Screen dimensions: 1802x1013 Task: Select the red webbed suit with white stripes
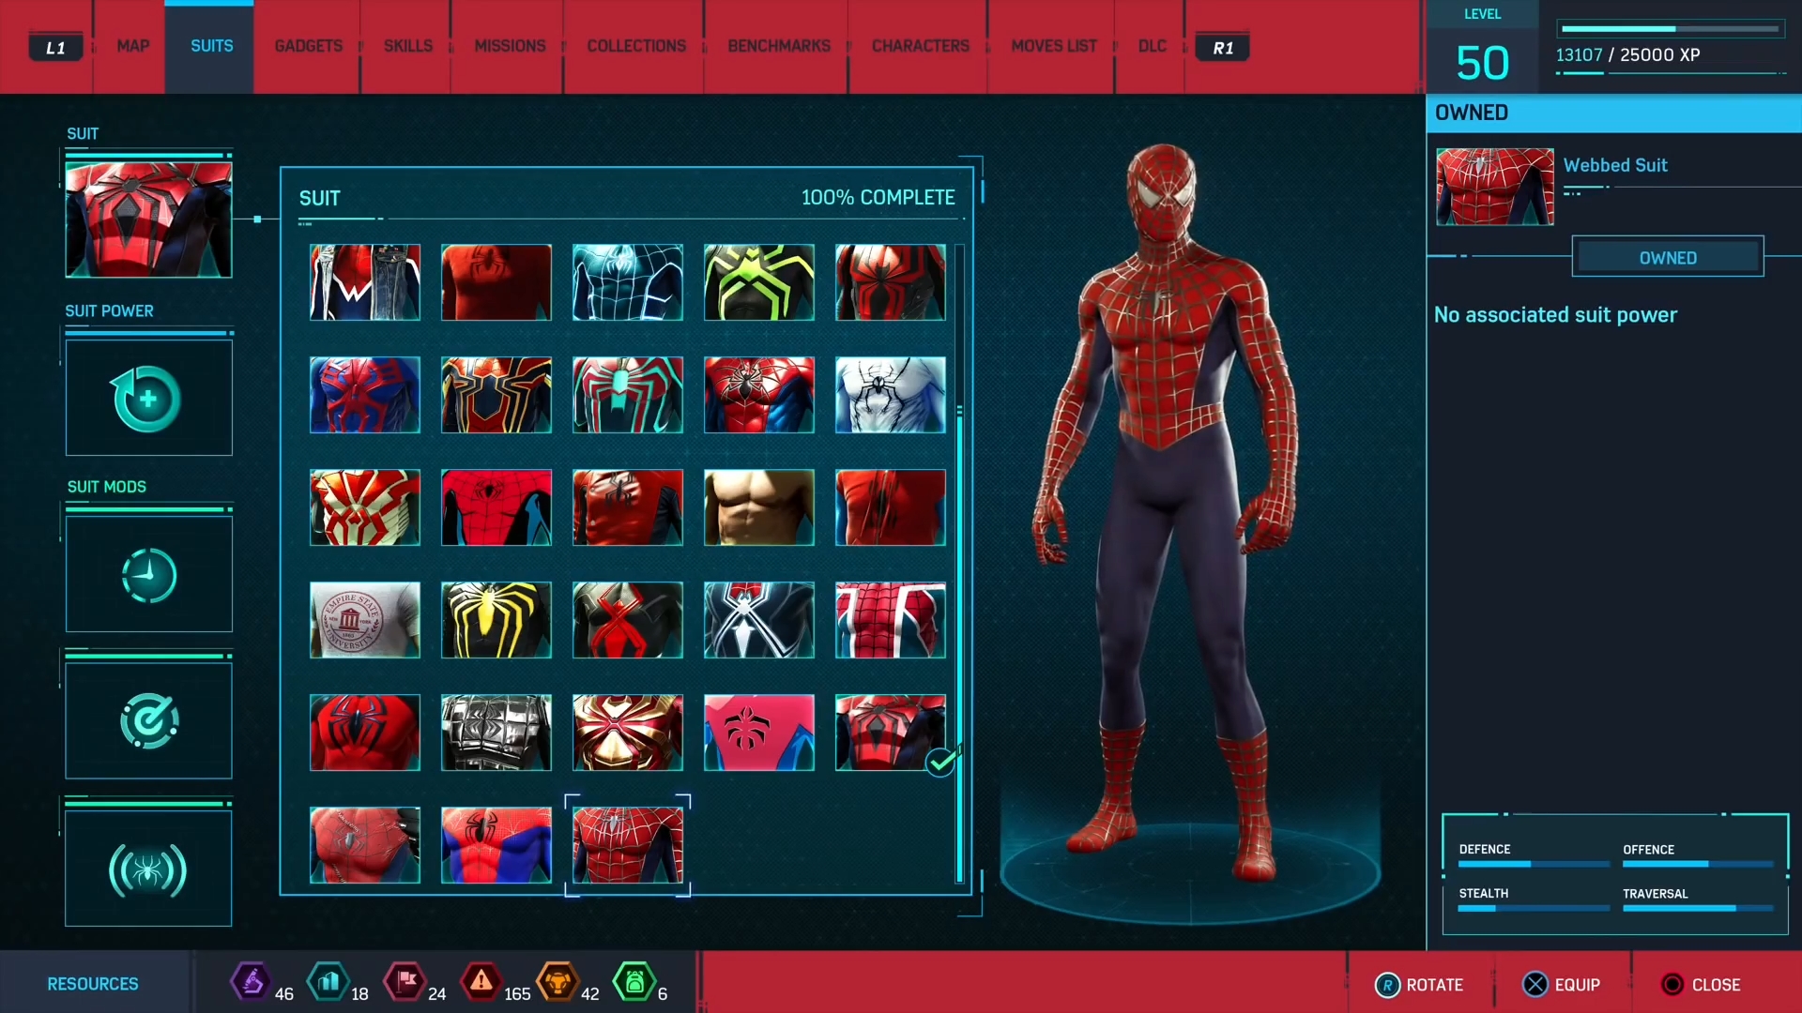coord(891,620)
